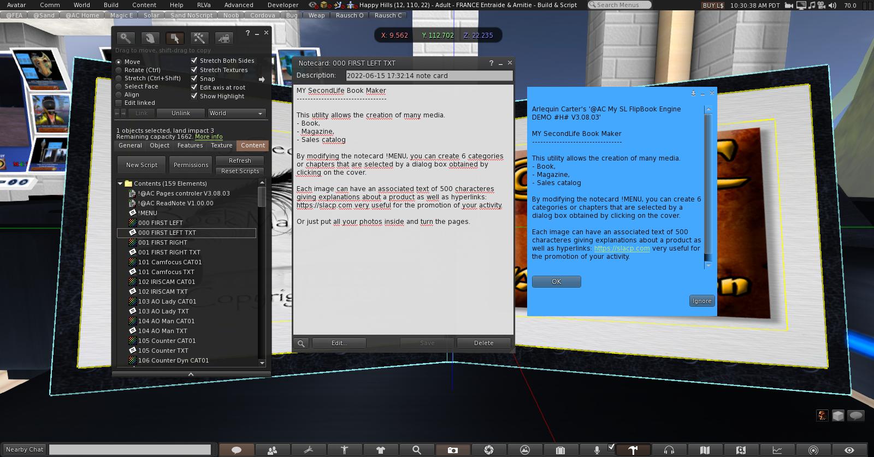Screen dimensions: 874x457
Task: Switch to the Texture tab
Action: click(221, 145)
